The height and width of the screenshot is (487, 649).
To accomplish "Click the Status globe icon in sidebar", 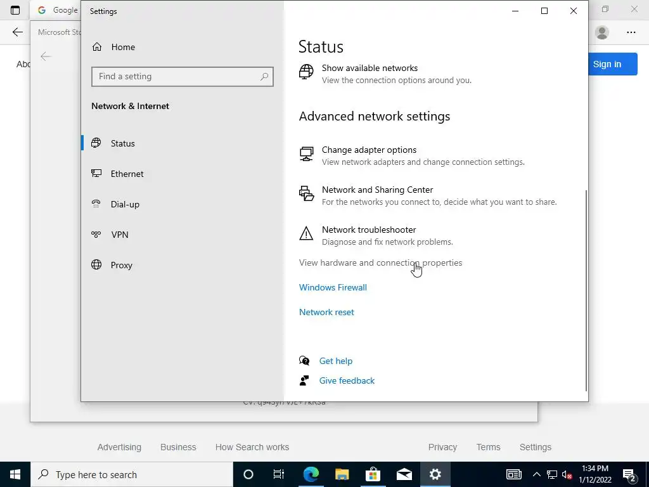I will click(96, 143).
